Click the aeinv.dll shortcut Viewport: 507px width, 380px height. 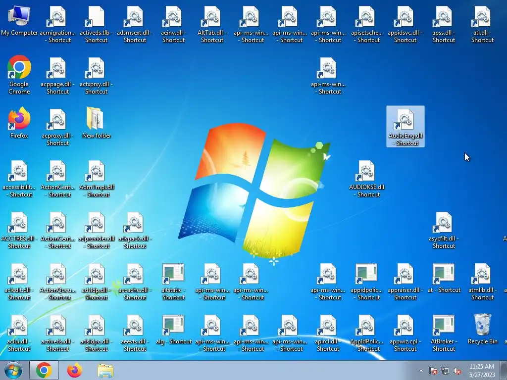[173, 25]
